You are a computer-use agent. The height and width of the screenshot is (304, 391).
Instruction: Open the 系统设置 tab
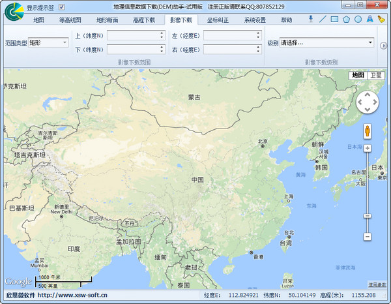pos(255,20)
